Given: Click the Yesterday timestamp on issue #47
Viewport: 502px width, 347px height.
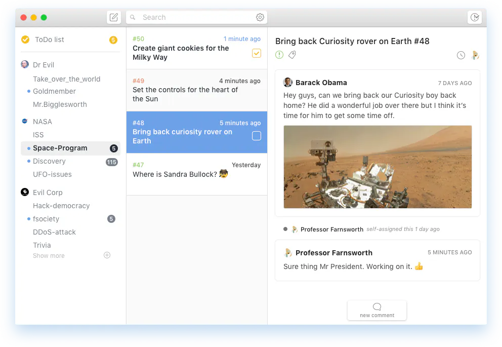Looking at the screenshot, I should pos(246,165).
